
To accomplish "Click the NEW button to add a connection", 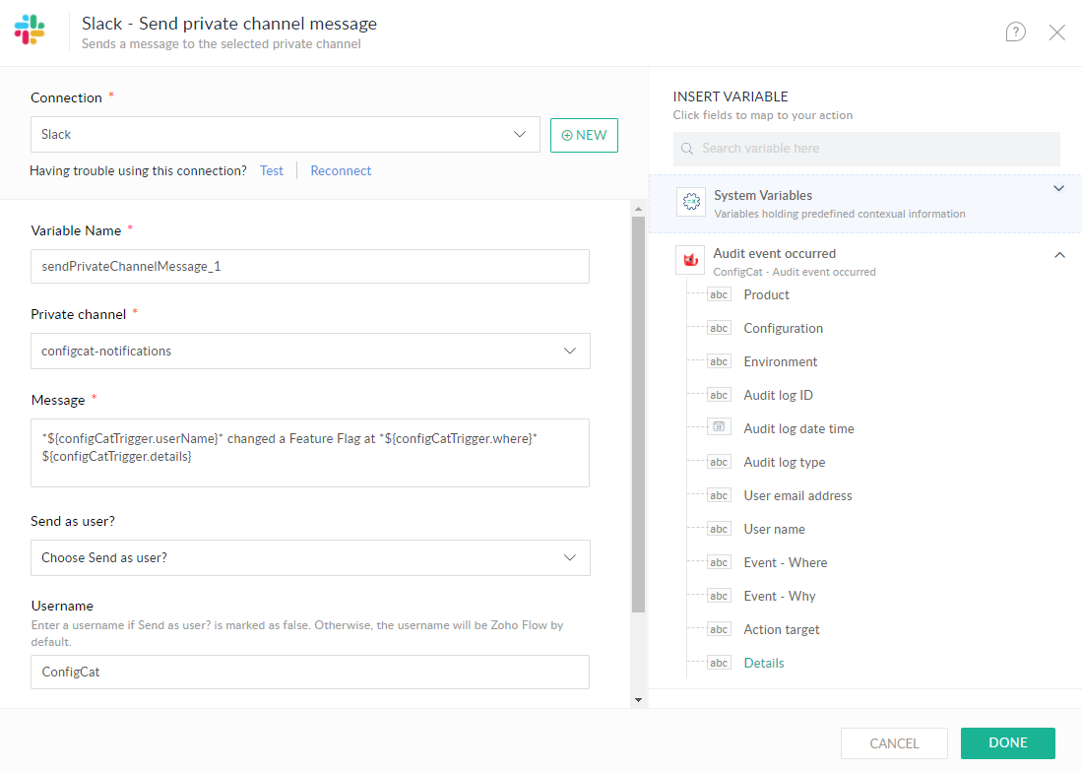I will tap(584, 135).
